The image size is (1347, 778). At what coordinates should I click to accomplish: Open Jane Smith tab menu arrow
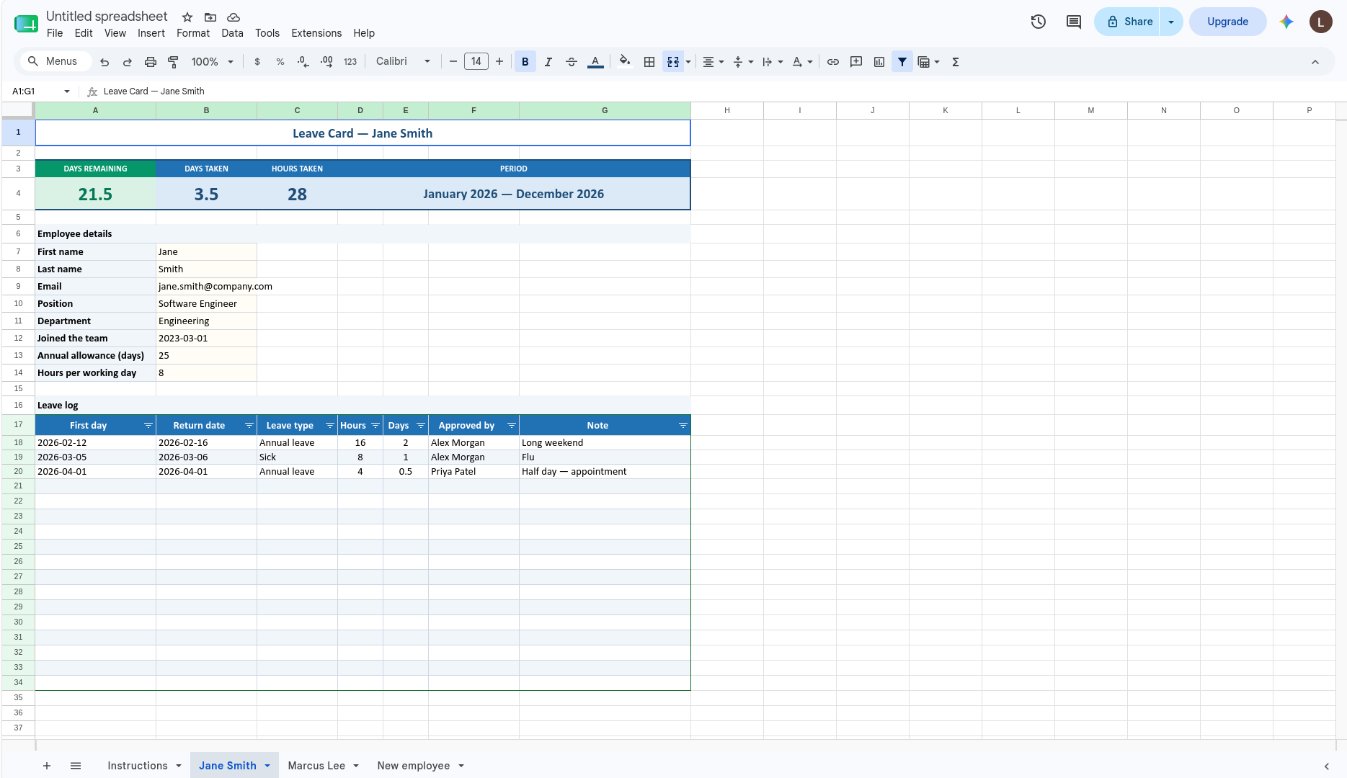pos(267,766)
